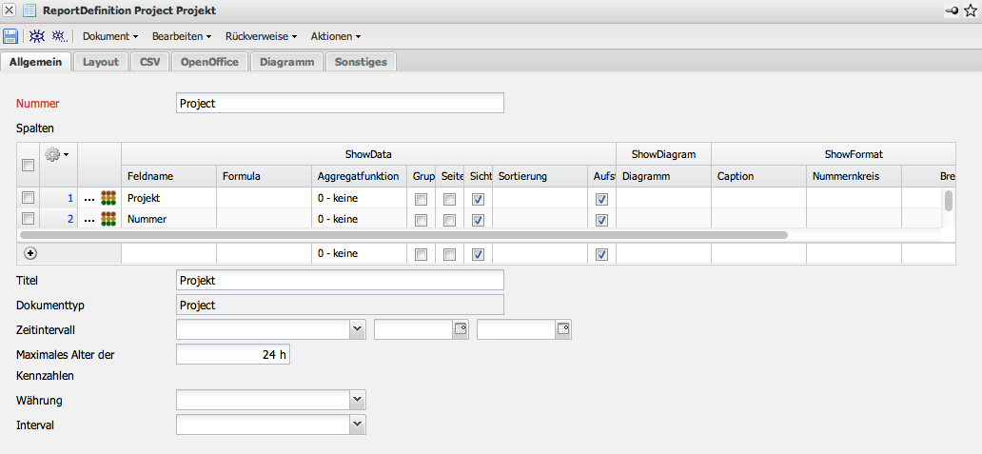The image size is (982, 454).
Task: Click the first blue spider icon in toolbar
Action: (x=36, y=36)
